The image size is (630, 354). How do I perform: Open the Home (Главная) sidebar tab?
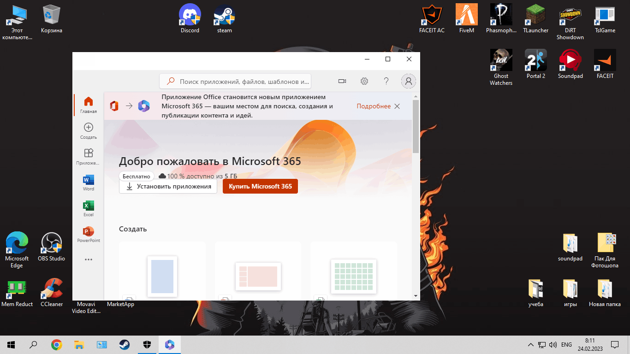coord(88,105)
